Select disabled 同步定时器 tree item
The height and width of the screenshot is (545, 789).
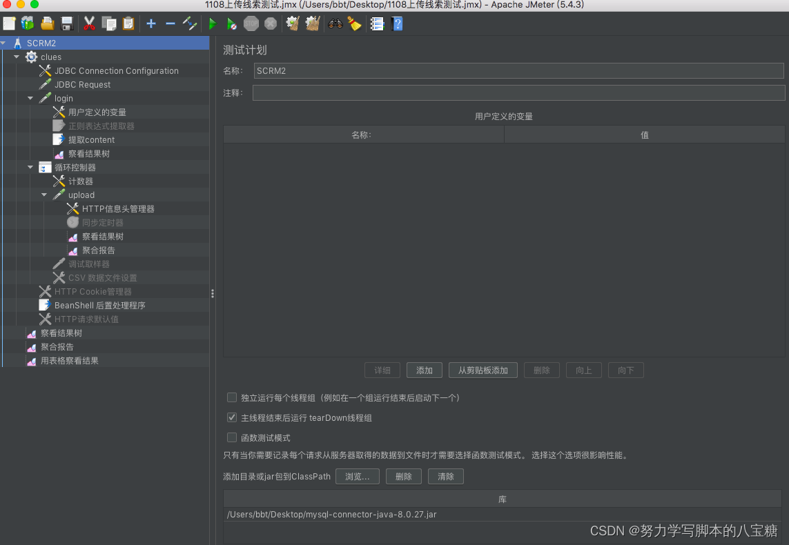[103, 222]
